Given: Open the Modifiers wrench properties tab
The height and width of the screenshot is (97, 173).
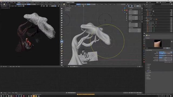Looking at the screenshot, I should (144, 50).
